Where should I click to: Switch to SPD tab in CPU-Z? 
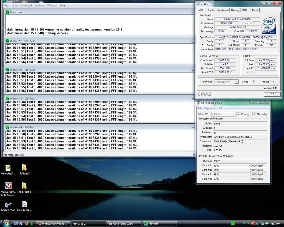tap(245, 10)
